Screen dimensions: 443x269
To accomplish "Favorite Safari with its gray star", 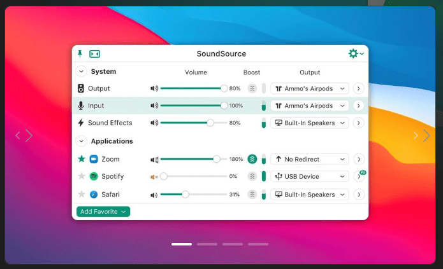I will 82,194.
